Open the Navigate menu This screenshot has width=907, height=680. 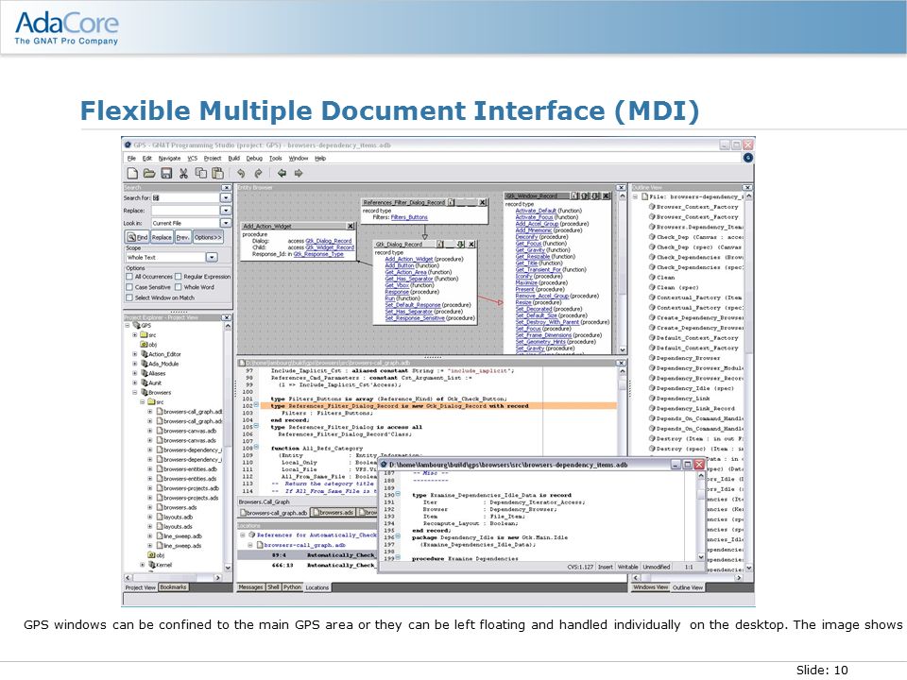pyautogui.click(x=169, y=158)
